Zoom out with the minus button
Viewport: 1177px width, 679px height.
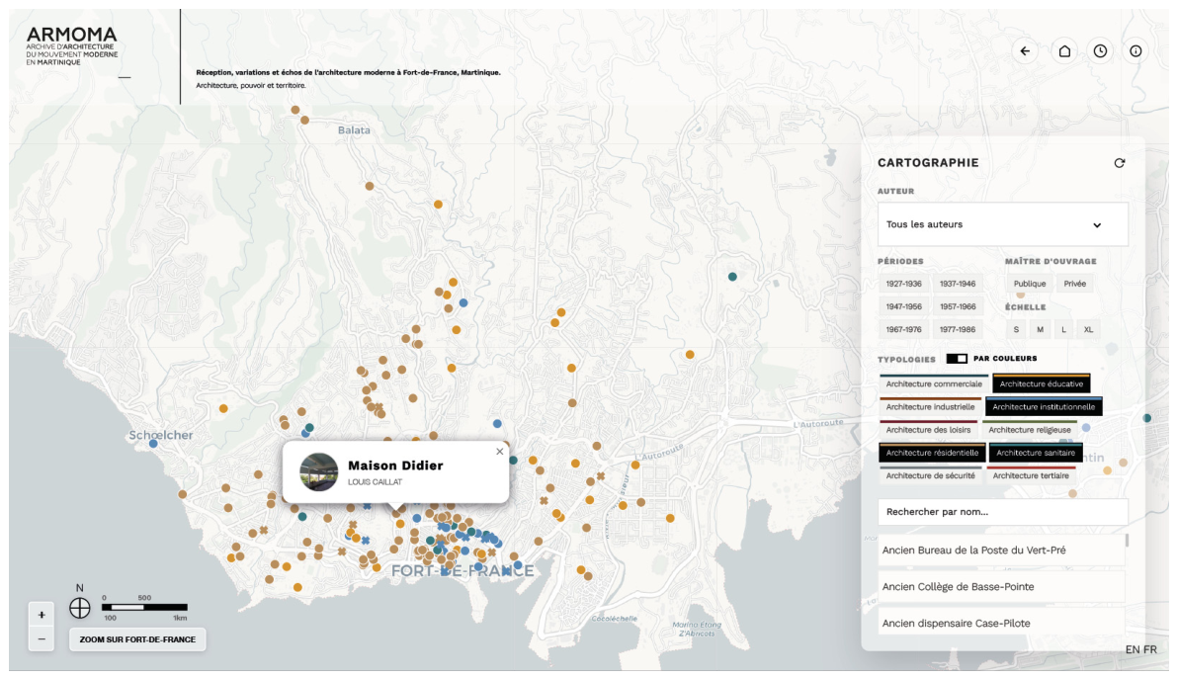click(x=42, y=639)
